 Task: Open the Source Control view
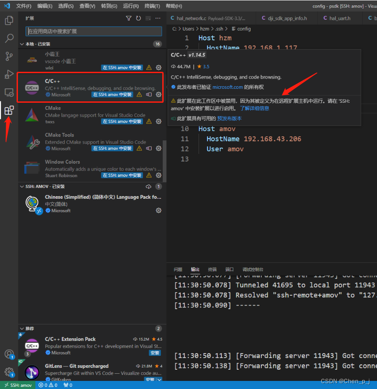(x=9, y=57)
